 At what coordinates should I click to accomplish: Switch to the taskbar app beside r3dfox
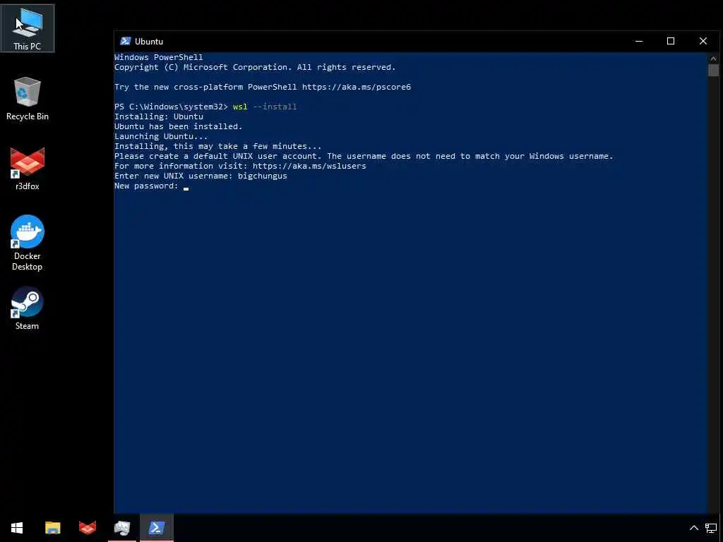pos(122,528)
